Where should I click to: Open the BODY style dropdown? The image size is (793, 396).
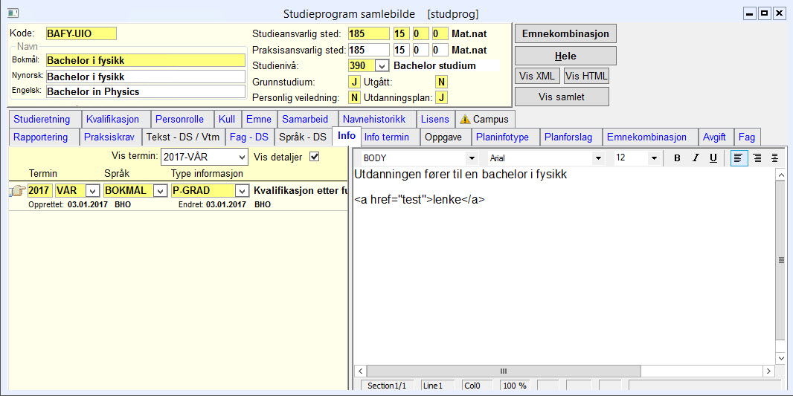(x=472, y=158)
